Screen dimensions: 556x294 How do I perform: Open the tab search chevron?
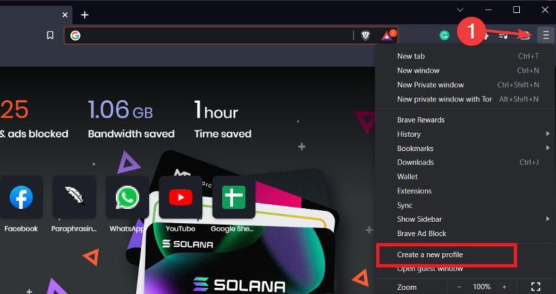[x=460, y=10]
